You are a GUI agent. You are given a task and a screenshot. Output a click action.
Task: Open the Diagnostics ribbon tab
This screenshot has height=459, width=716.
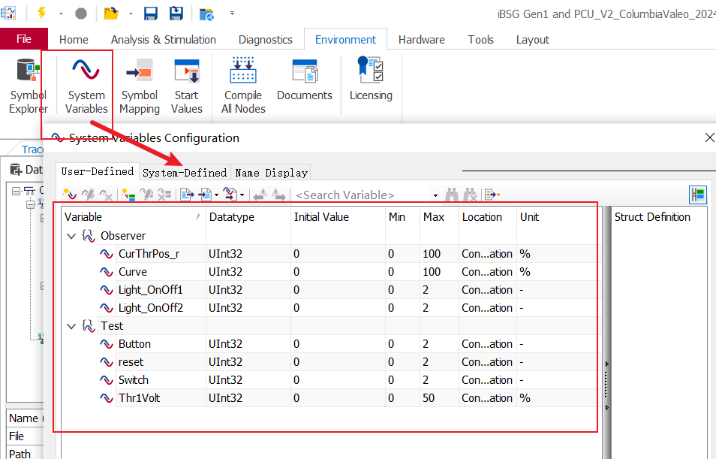click(265, 40)
